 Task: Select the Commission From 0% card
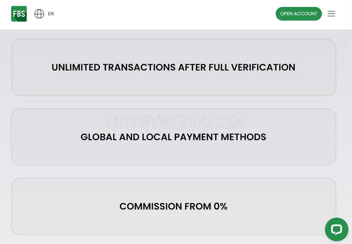[x=174, y=206]
